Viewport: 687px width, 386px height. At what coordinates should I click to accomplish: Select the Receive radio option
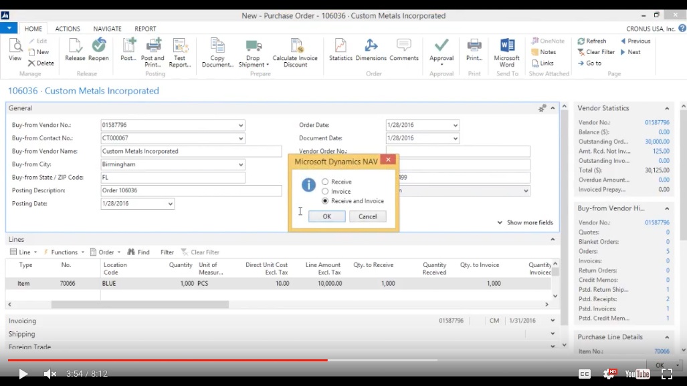[x=325, y=182]
